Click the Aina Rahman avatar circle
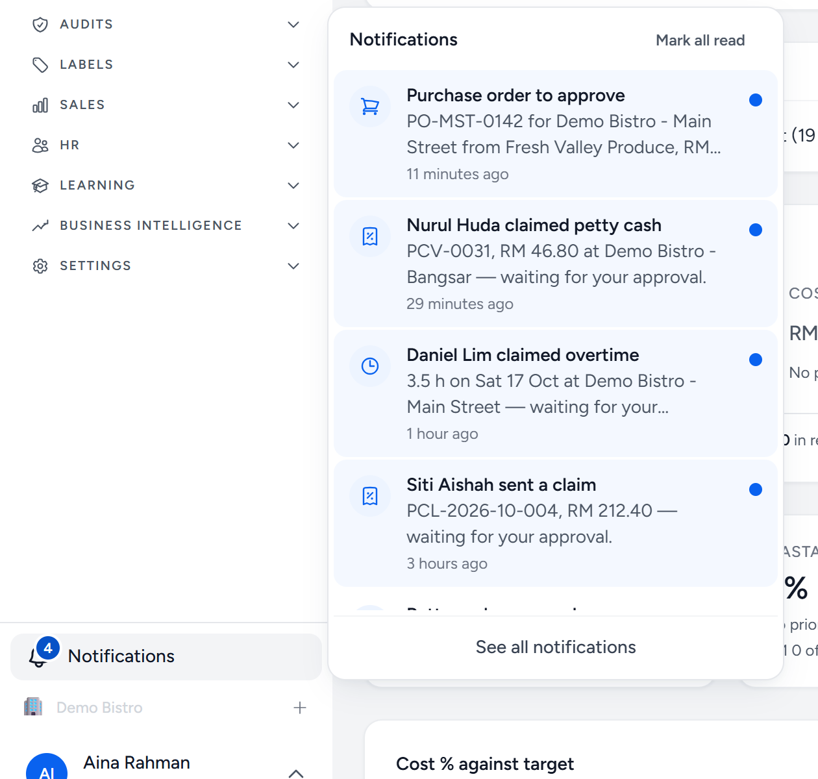 click(47, 767)
